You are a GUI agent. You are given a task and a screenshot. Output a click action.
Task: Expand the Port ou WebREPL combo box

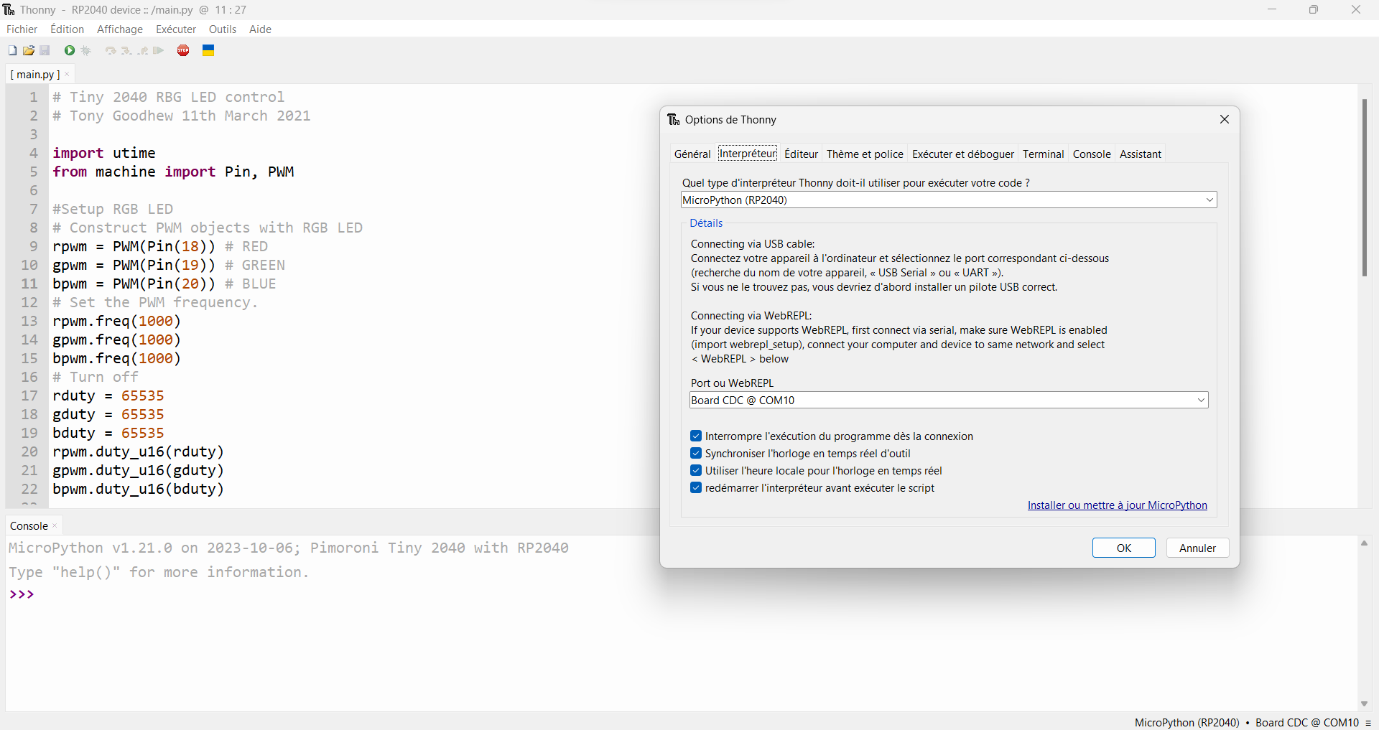tap(949, 400)
